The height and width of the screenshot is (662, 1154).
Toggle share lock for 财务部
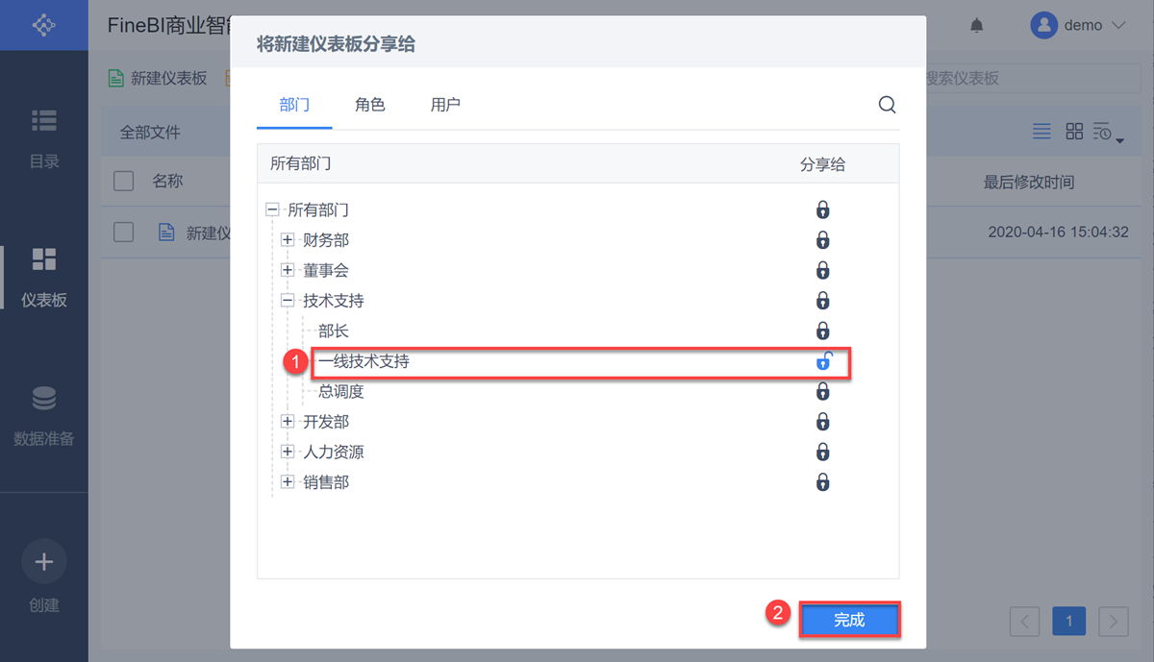tap(823, 240)
